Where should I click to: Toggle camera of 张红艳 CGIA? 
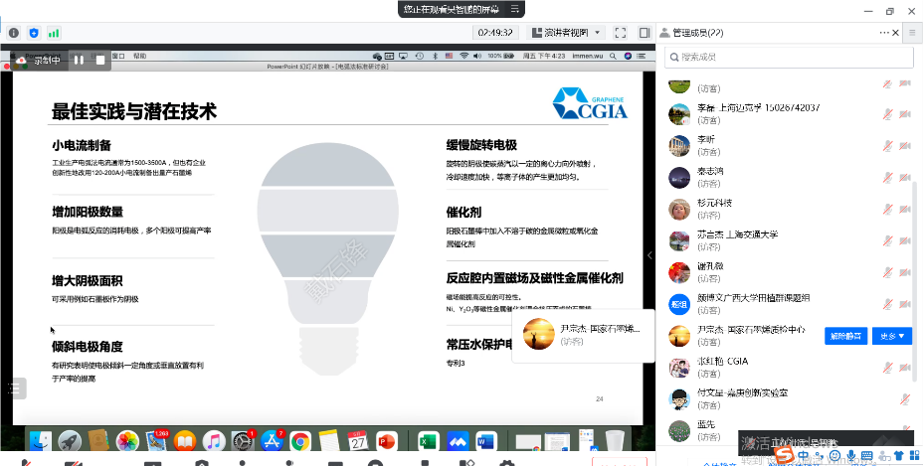(x=905, y=368)
